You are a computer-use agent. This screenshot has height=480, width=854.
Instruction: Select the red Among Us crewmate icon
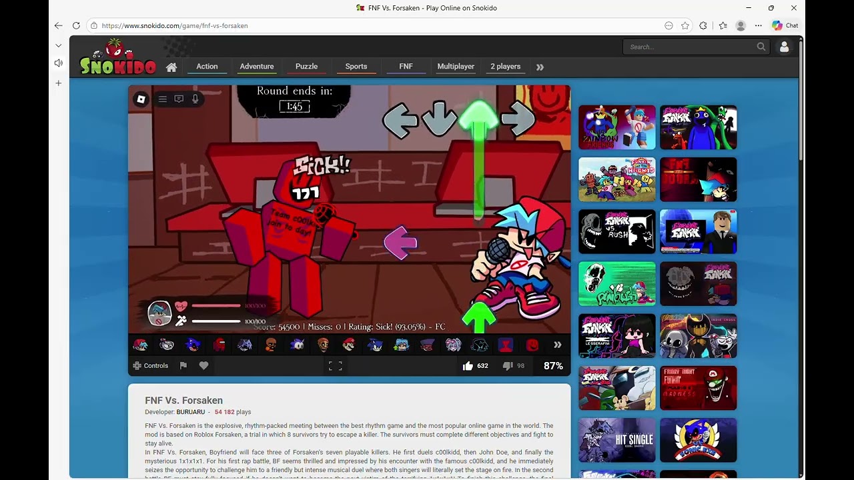219,345
